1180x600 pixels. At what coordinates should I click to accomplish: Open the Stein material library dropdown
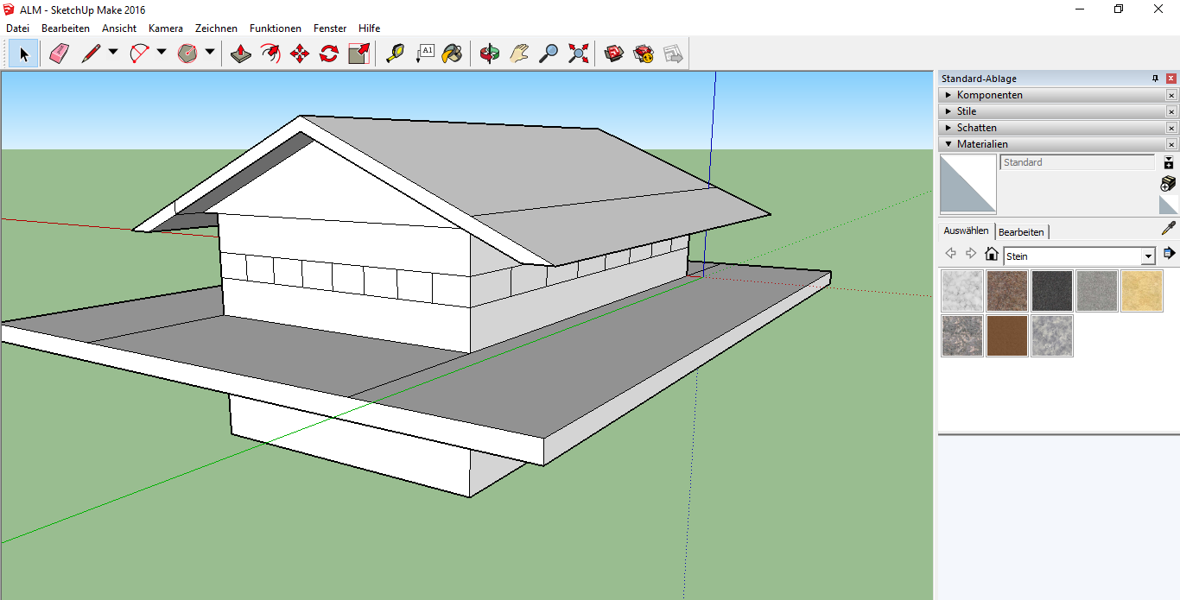[1148, 256]
